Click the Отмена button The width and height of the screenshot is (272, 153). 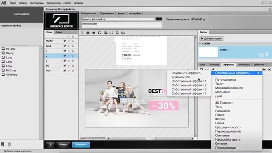click(x=63, y=144)
